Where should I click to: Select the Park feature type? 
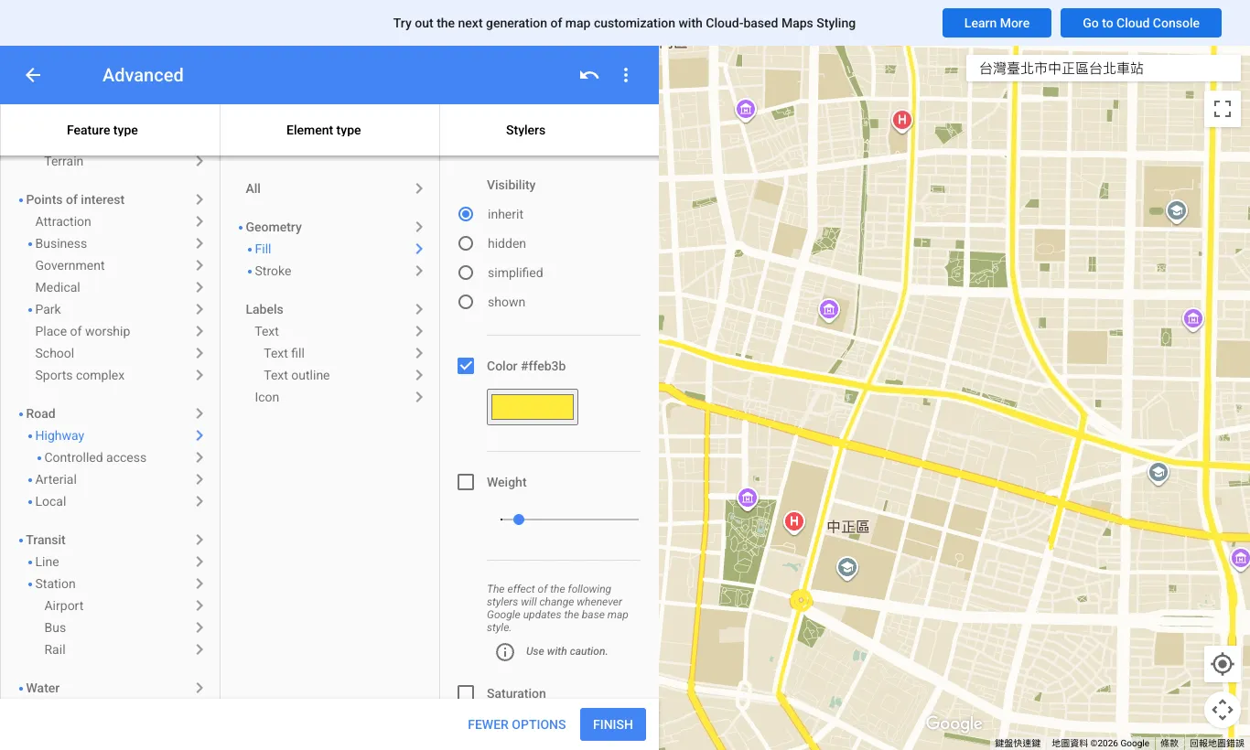click(48, 309)
